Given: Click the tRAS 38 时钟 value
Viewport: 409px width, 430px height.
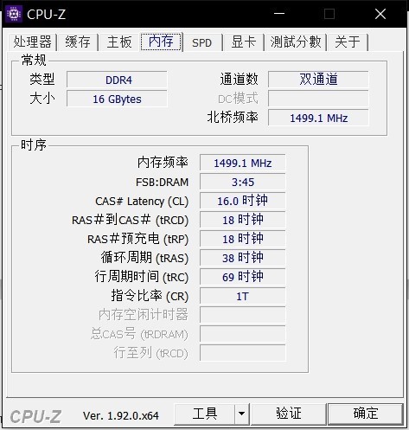Looking at the screenshot, I should 242,258.
